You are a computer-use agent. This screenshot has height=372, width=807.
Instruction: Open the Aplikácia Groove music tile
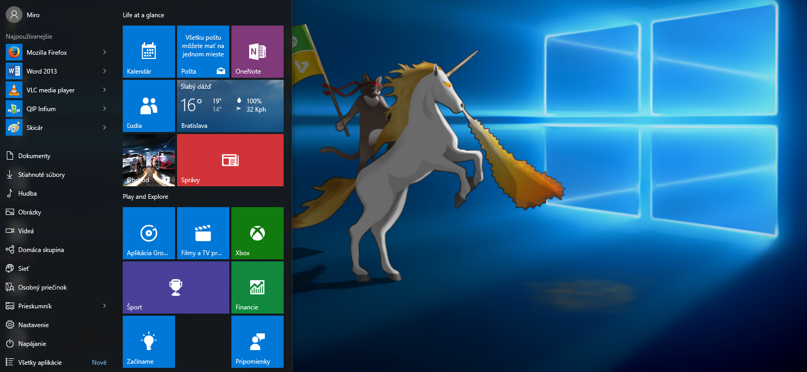click(x=149, y=233)
